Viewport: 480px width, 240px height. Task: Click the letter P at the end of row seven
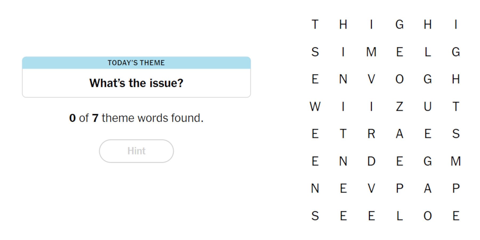click(456, 189)
